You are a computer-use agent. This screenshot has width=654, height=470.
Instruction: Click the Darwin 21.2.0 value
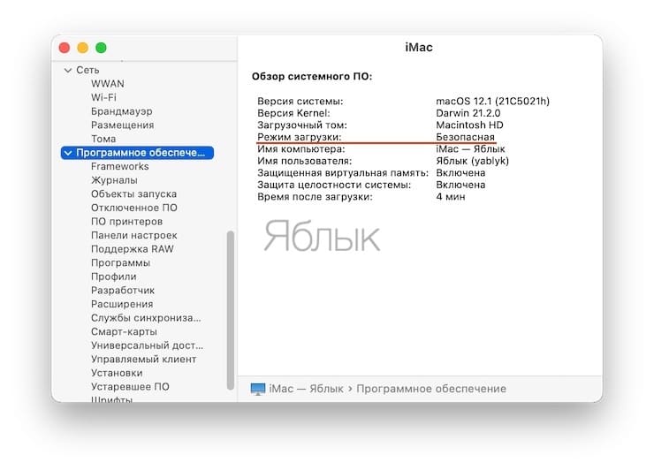tap(468, 113)
